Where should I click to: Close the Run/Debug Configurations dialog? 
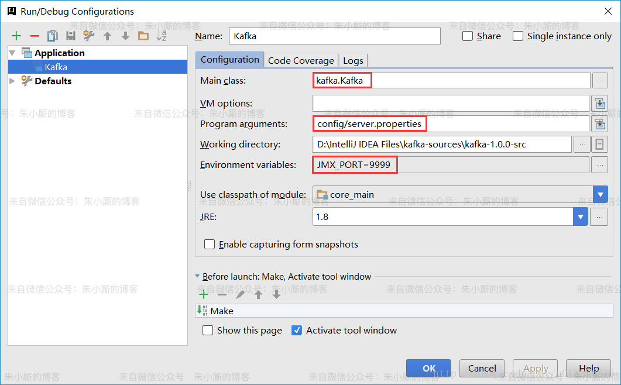click(608, 11)
